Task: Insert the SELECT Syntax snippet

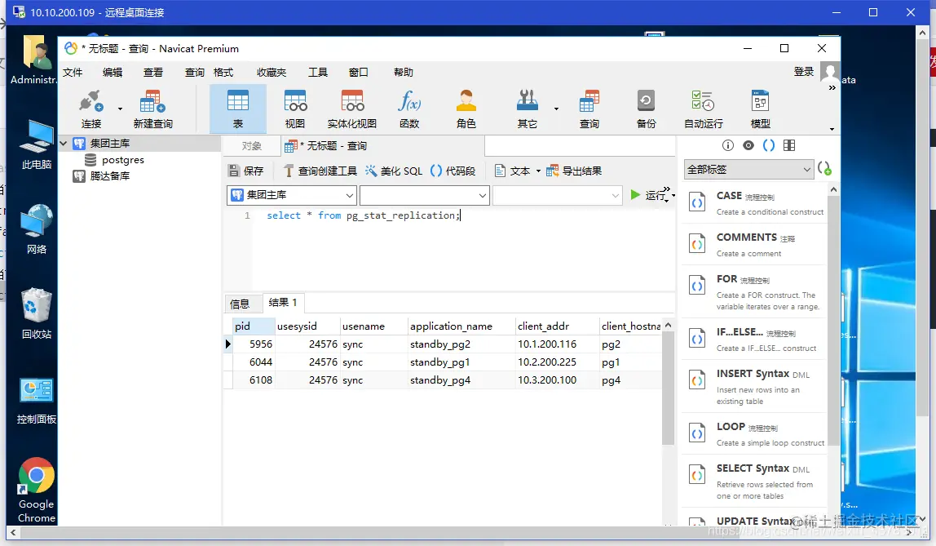Action: tap(755, 482)
